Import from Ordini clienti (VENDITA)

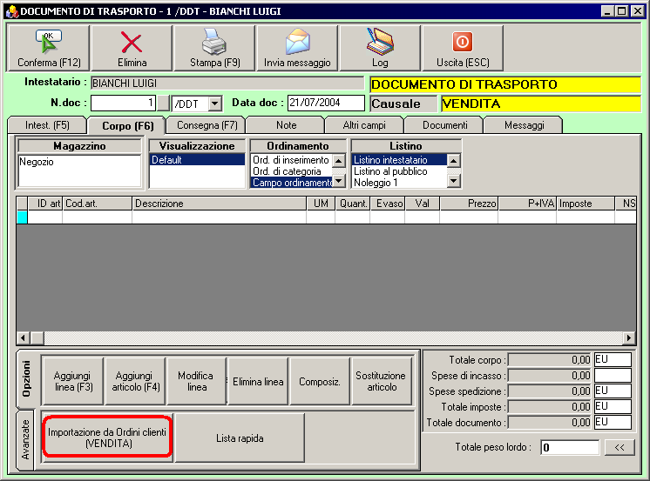tap(107, 438)
